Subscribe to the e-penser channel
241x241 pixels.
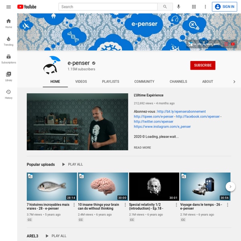tap(203, 65)
